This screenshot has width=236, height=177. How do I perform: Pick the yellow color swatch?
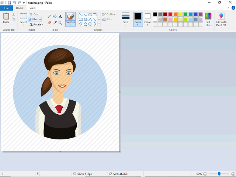tap(180, 14)
